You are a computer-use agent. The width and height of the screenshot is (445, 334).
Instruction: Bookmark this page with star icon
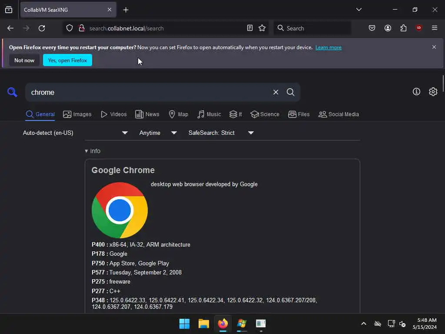coord(262,28)
